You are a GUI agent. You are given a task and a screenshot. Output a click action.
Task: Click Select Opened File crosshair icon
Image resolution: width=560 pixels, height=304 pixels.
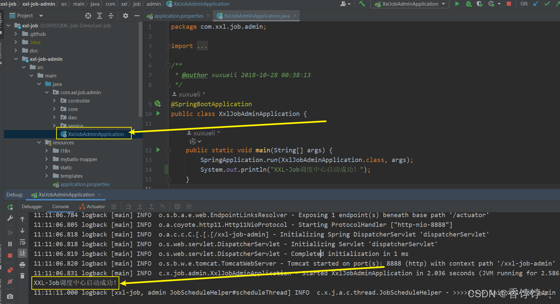(88, 16)
